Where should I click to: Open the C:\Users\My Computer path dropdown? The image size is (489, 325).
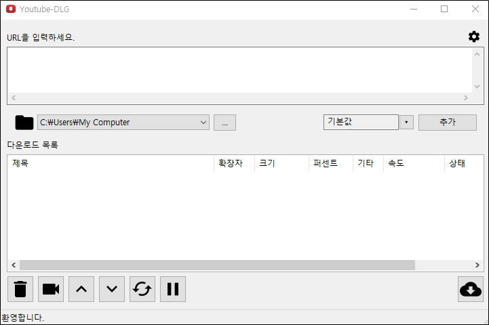123,123
